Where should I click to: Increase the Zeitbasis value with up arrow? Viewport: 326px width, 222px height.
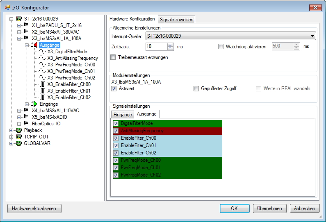click(x=170, y=45)
